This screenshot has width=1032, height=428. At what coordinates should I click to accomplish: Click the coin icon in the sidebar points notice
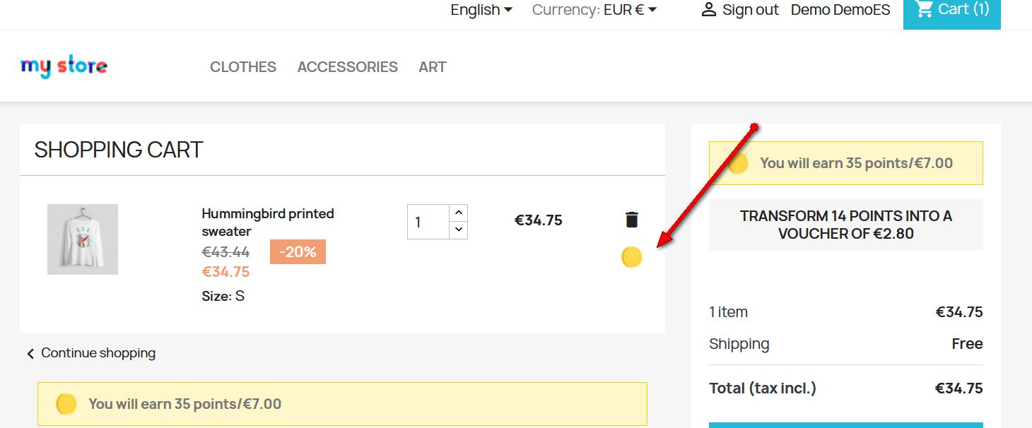point(738,164)
